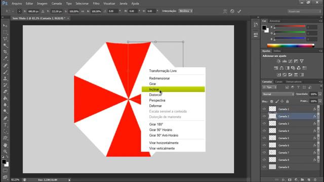Add Brightness/Contrast adjustment icon
The width and height of the screenshot is (324, 182).
point(278,61)
